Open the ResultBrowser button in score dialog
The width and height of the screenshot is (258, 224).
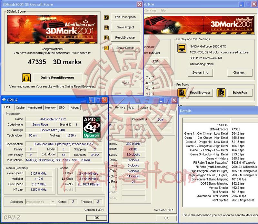(125, 37)
